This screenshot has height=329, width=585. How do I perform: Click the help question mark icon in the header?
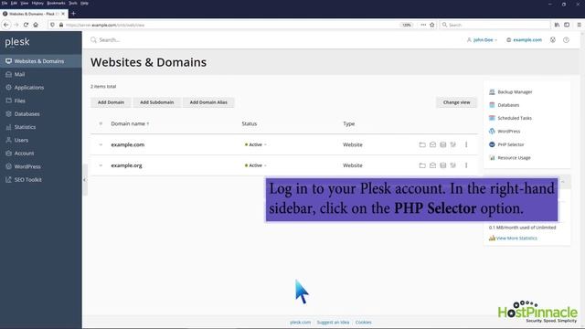566,40
